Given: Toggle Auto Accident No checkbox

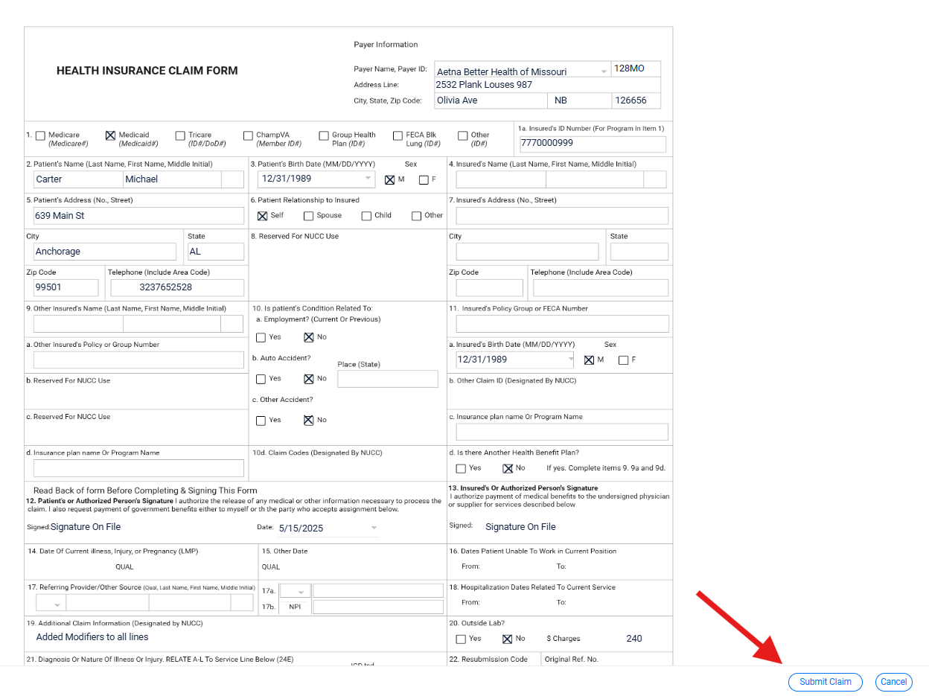Looking at the screenshot, I should click(x=309, y=379).
